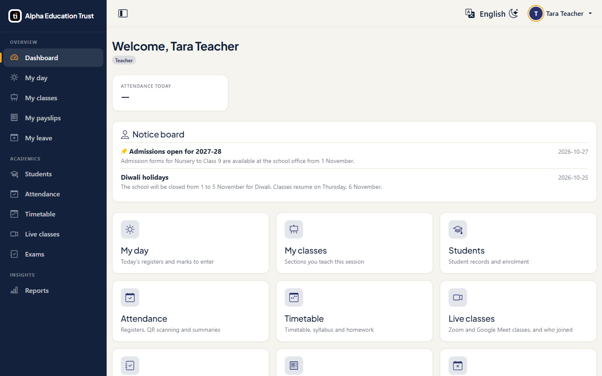Open the Live classes card camera icon
This screenshot has height=376, width=602.
coord(458,297)
